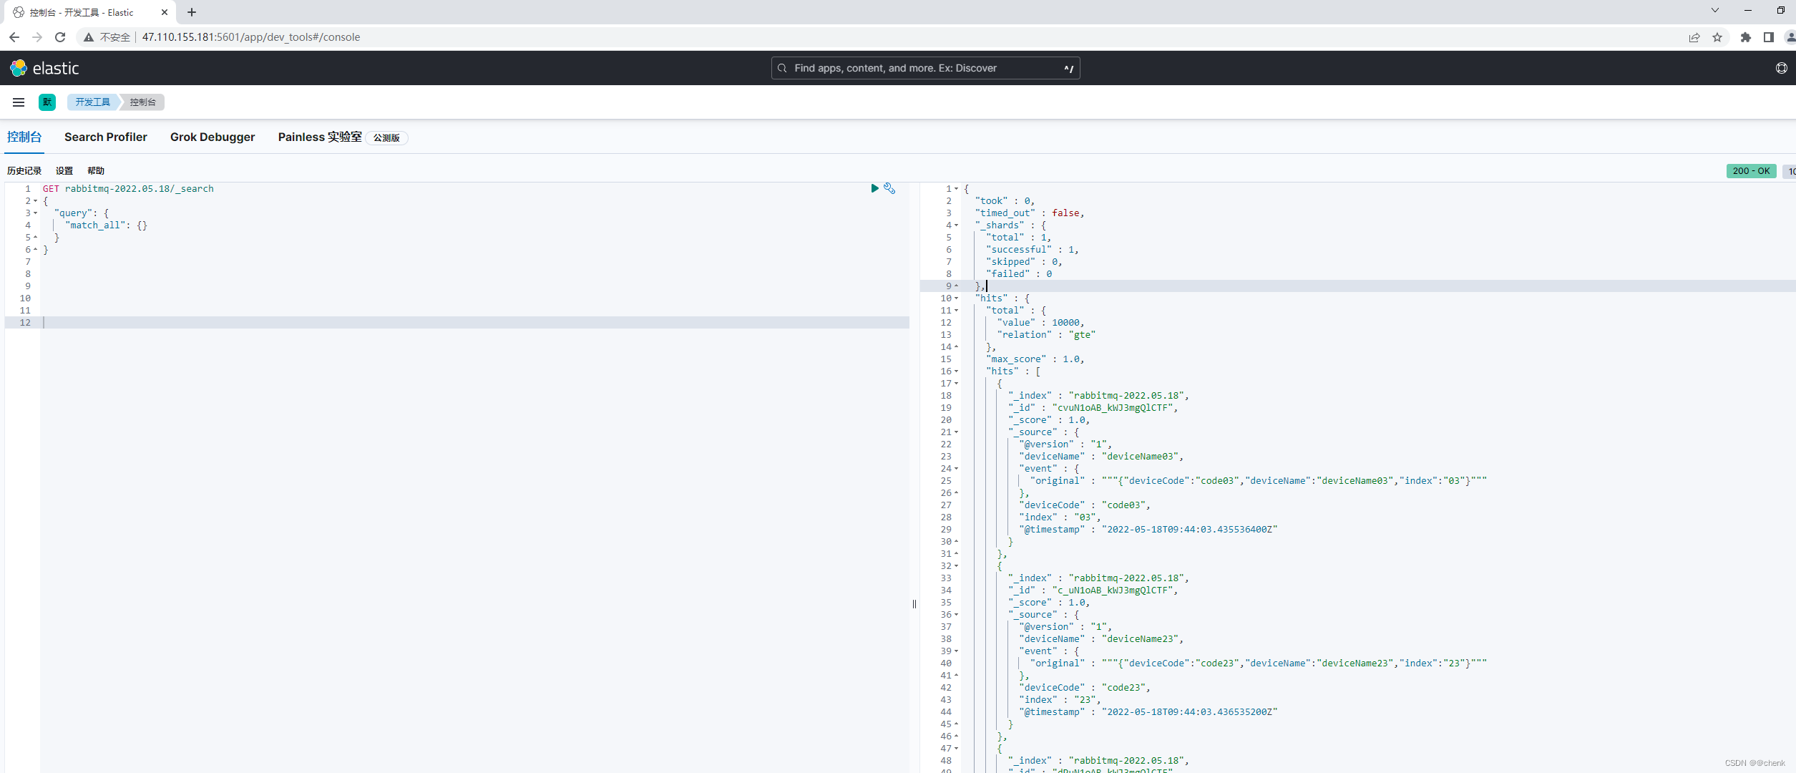Open the Painless 实验室 tab
The height and width of the screenshot is (773, 1796).
point(320,137)
